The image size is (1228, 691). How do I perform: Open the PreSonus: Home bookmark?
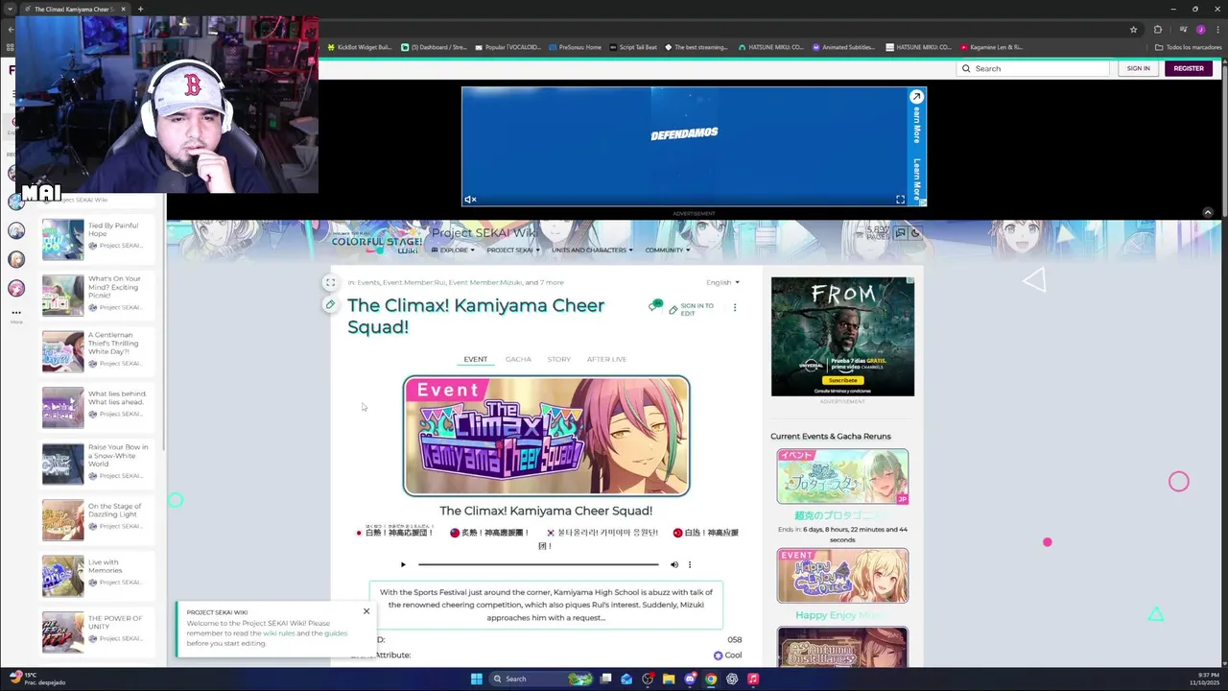tap(576, 47)
